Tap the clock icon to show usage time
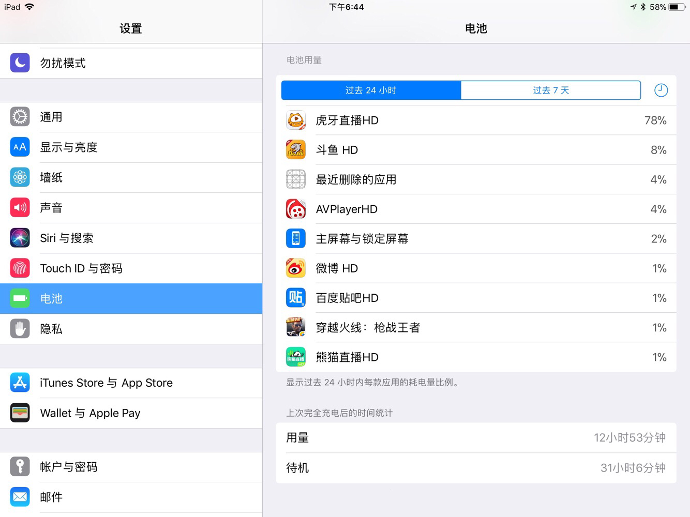 pyautogui.click(x=661, y=90)
